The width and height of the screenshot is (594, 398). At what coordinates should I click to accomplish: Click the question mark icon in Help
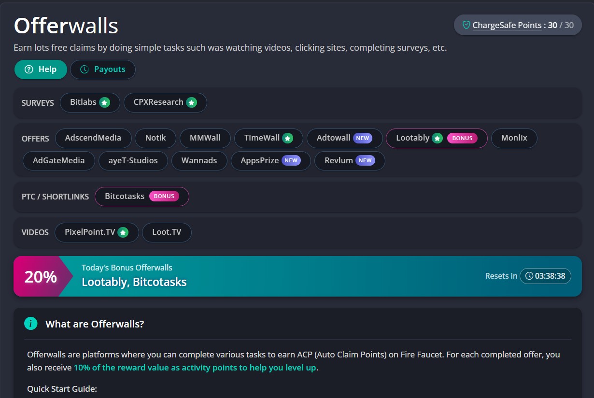[x=28, y=70]
